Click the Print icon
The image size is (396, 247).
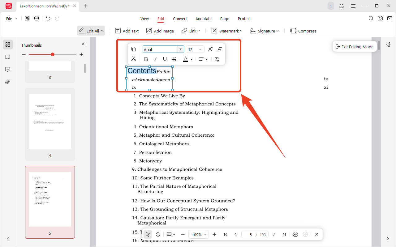click(37, 19)
